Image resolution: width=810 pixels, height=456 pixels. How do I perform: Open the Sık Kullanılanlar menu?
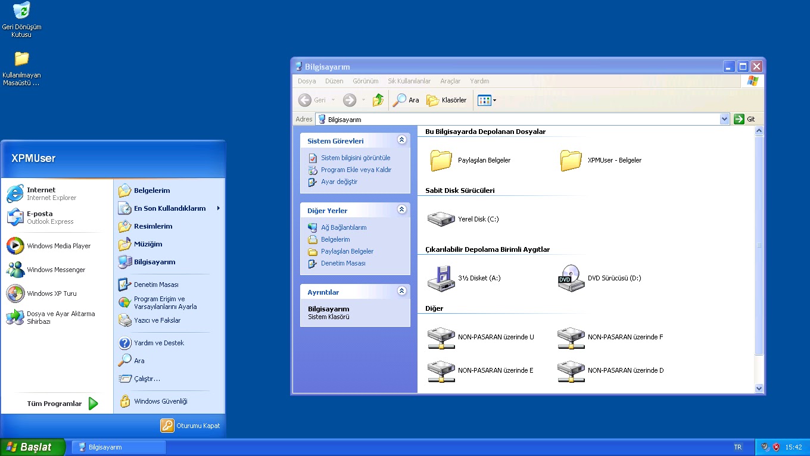click(409, 81)
